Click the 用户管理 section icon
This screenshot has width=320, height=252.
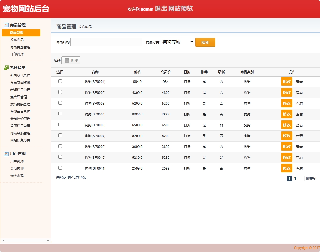click(x=6, y=154)
